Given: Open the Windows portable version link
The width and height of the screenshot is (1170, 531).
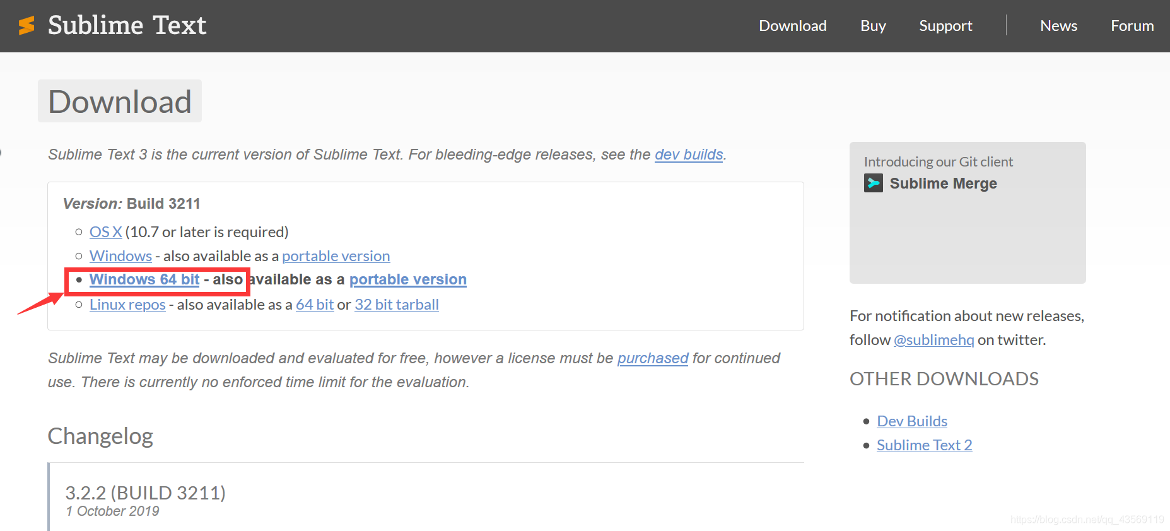Looking at the screenshot, I should pos(336,256).
